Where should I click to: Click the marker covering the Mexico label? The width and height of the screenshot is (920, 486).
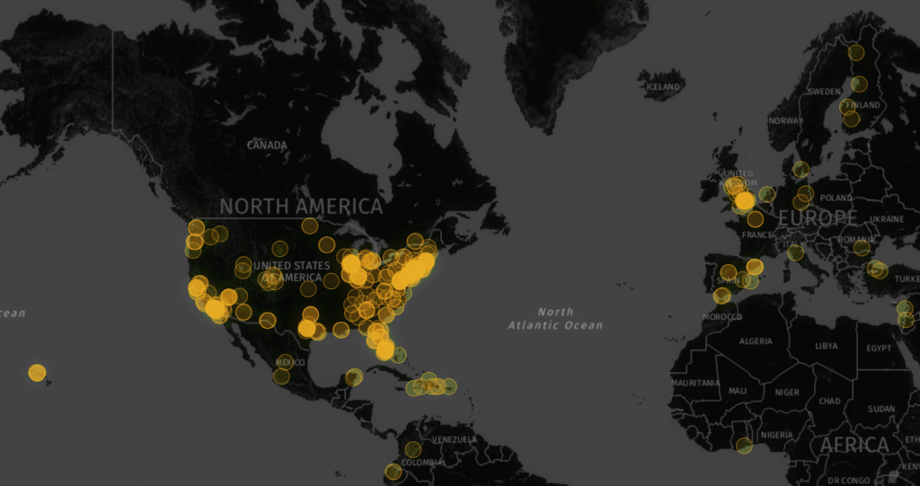(x=282, y=364)
